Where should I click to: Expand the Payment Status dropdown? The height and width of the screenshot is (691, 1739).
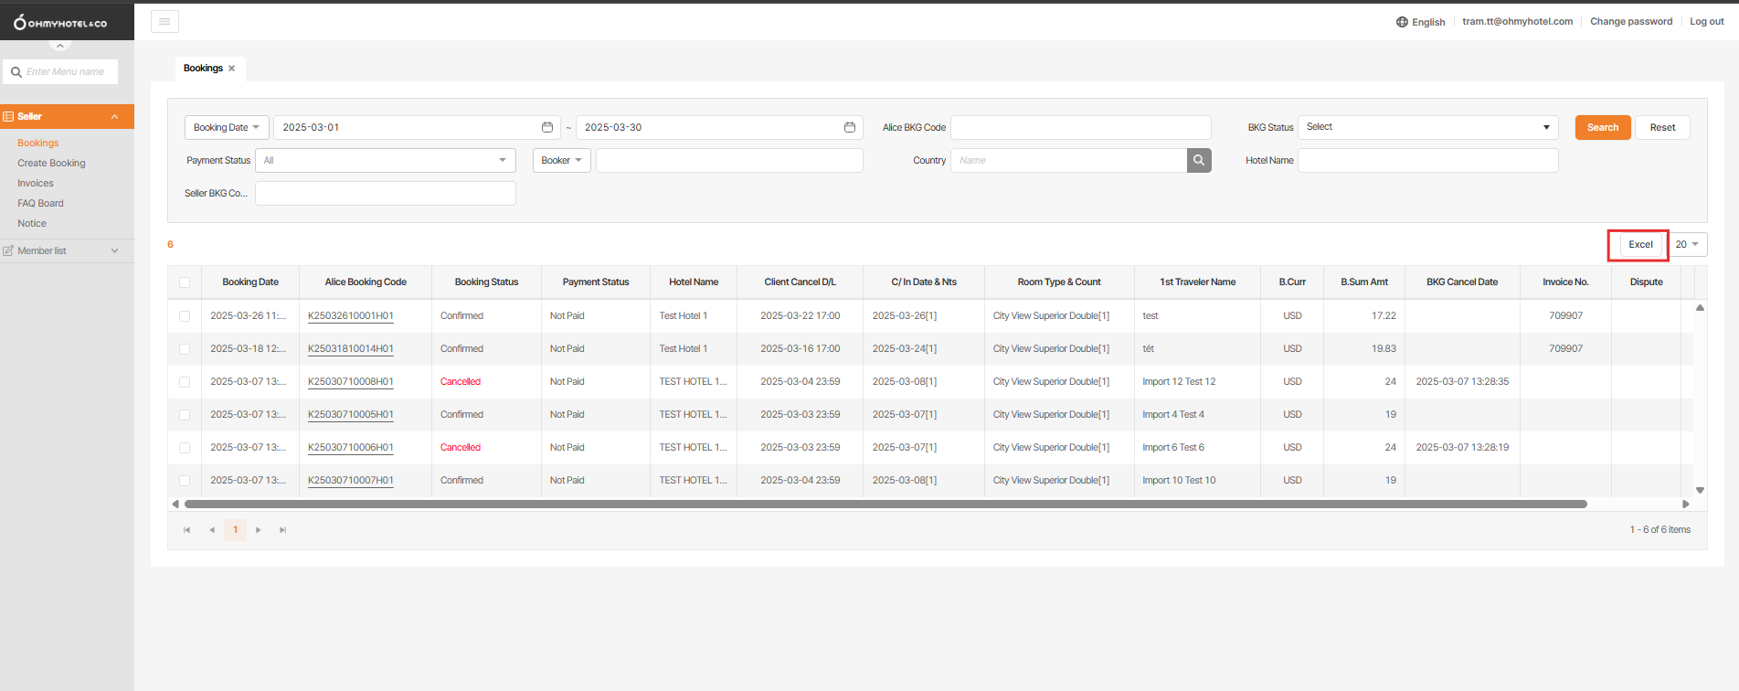tap(385, 160)
